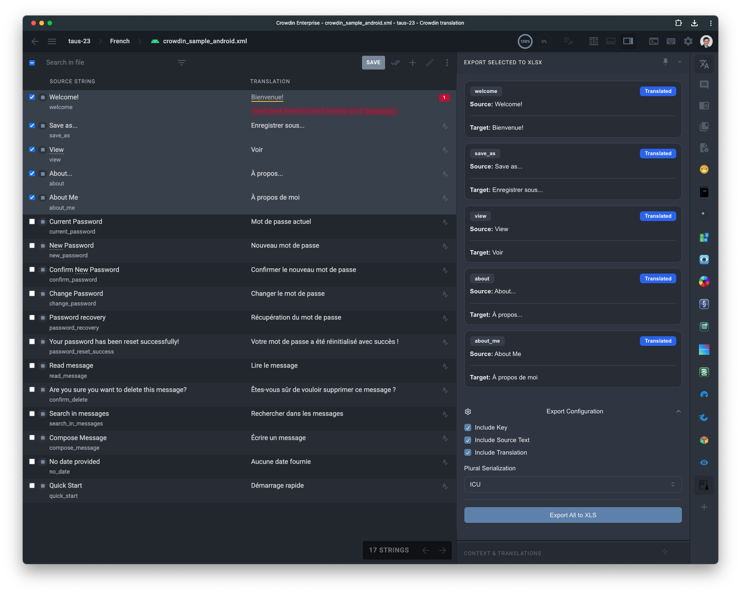This screenshot has width=741, height=594.
Task: Select the 'Compose Message' source string
Action: 78,438
